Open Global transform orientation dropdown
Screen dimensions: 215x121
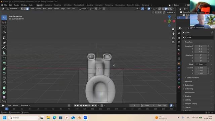tap(84, 9)
